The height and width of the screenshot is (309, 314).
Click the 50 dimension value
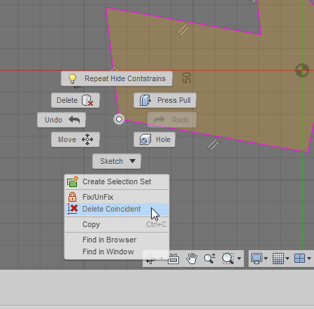pos(187,78)
